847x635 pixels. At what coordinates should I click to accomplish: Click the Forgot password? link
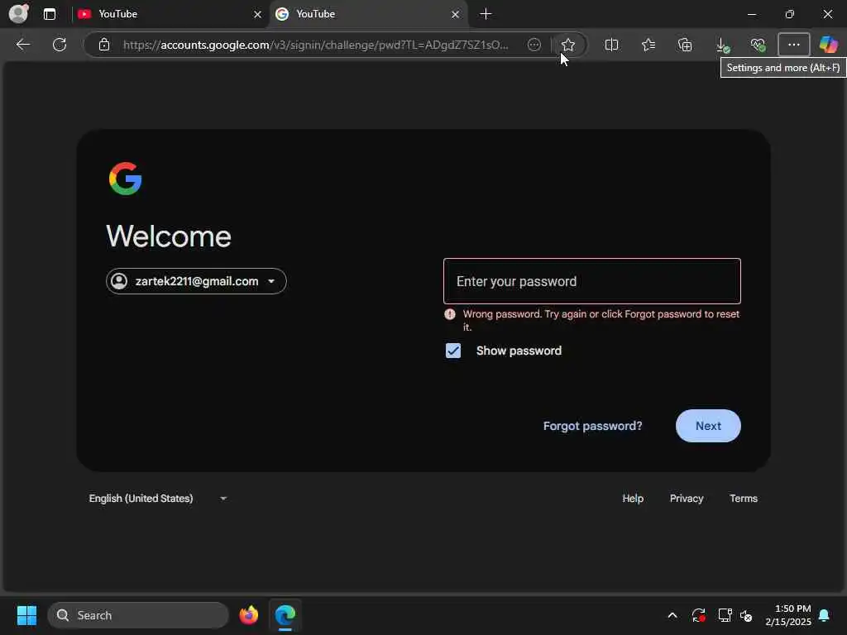pos(592,426)
